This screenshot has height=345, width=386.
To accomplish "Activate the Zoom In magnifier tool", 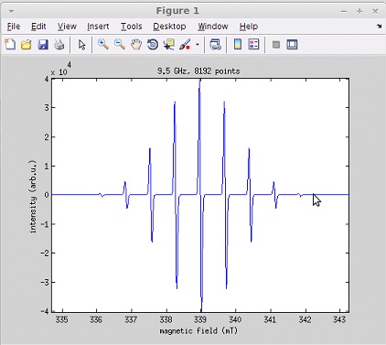I will [103, 45].
